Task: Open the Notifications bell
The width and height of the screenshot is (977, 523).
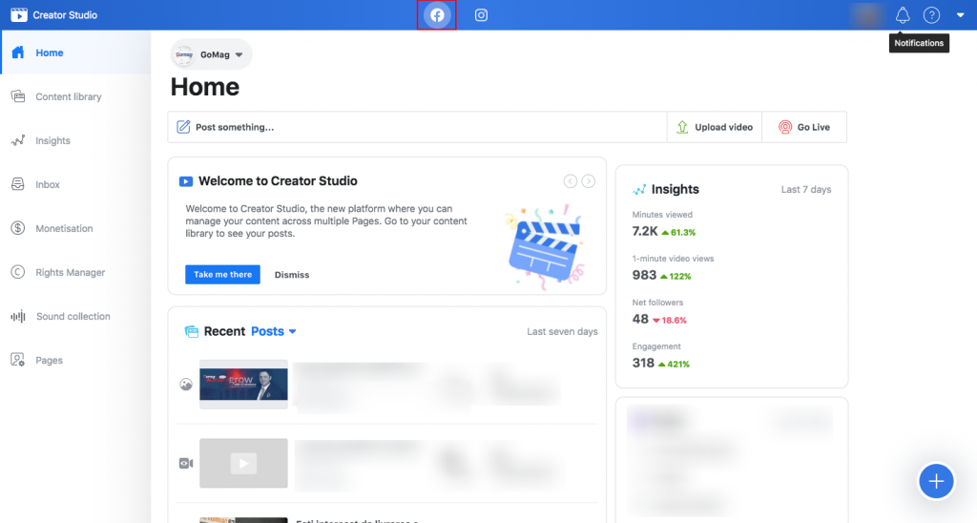Action: [903, 15]
